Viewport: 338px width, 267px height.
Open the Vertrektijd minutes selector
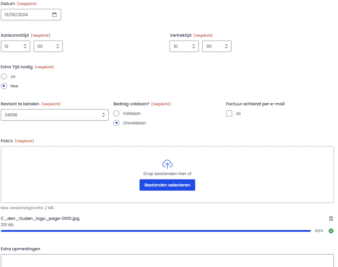[217, 46]
